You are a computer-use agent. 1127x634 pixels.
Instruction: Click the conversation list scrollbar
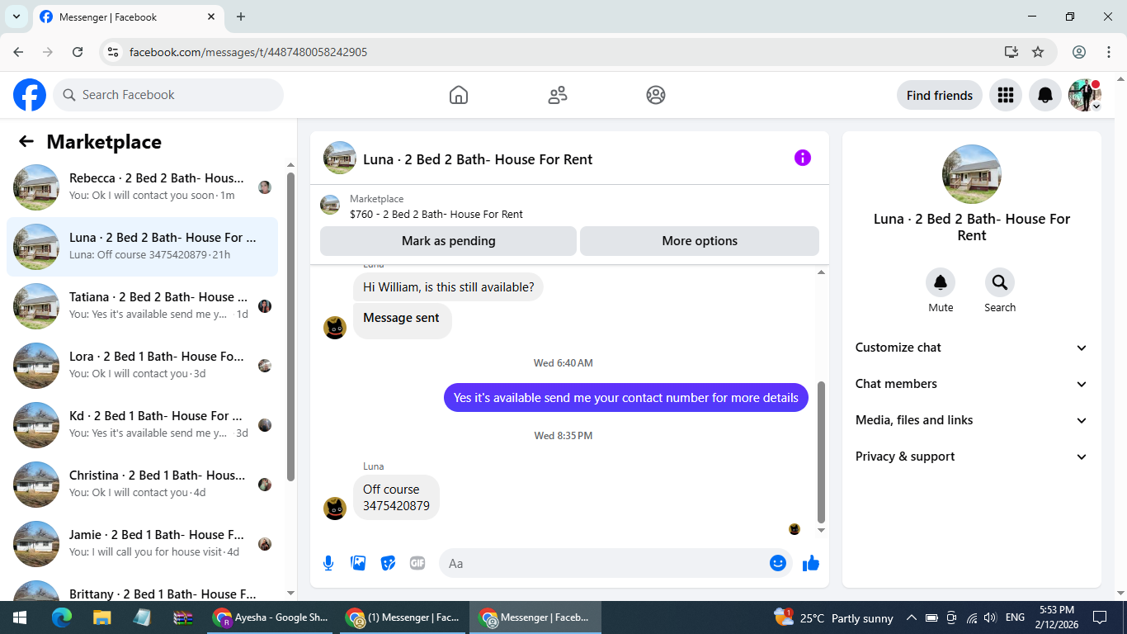click(290, 326)
